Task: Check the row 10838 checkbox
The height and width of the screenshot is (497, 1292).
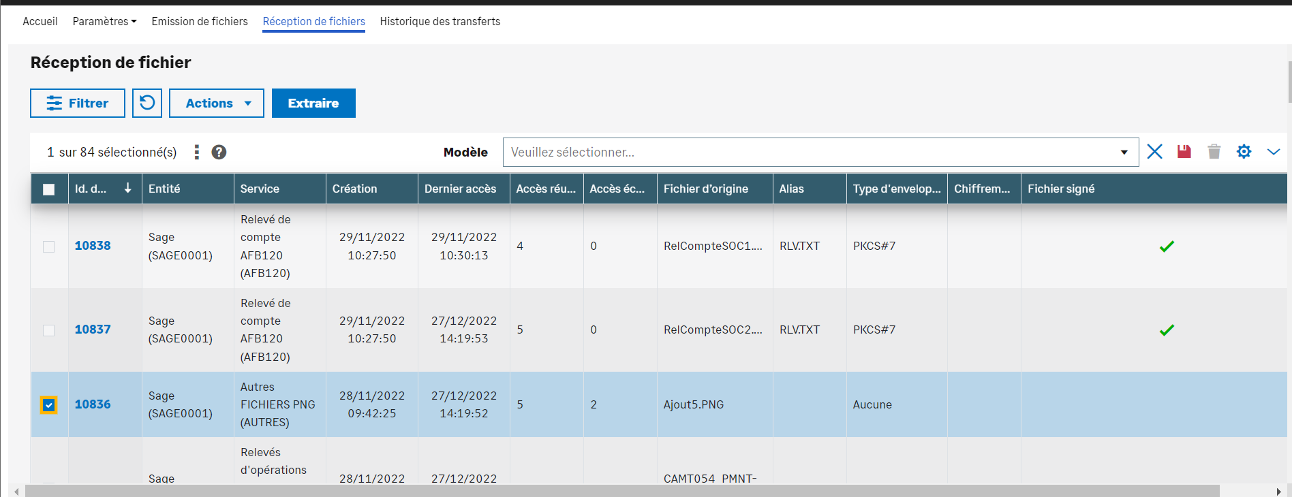Action: click(49, 246)
